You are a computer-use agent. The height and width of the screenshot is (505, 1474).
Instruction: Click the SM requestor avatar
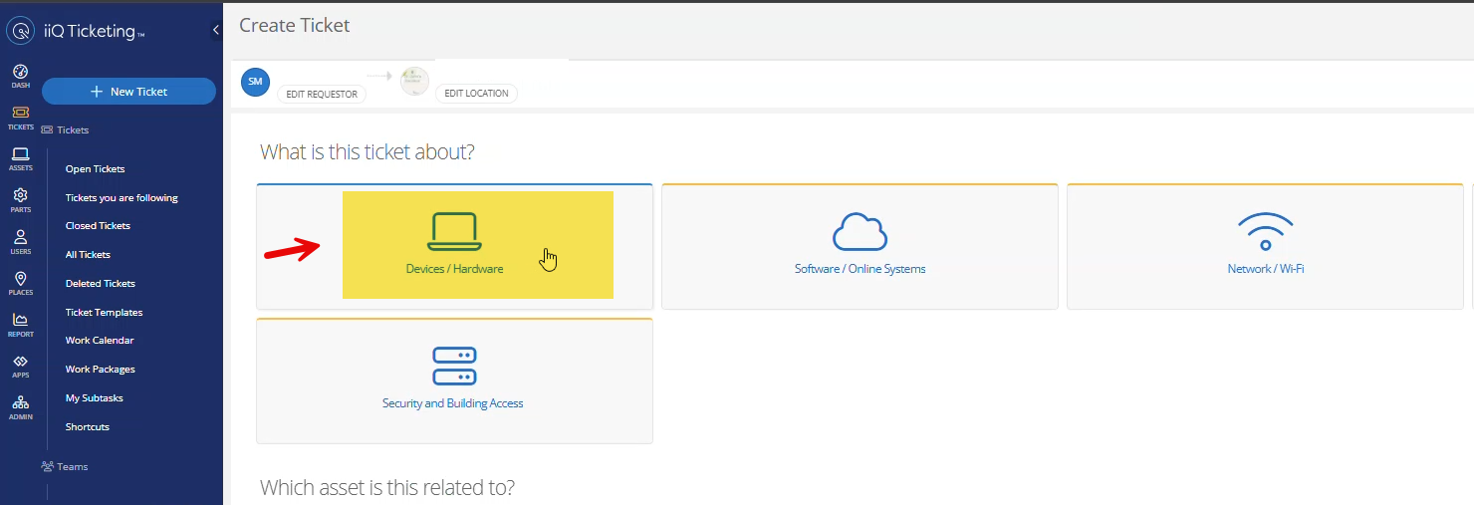pos(256,82)
